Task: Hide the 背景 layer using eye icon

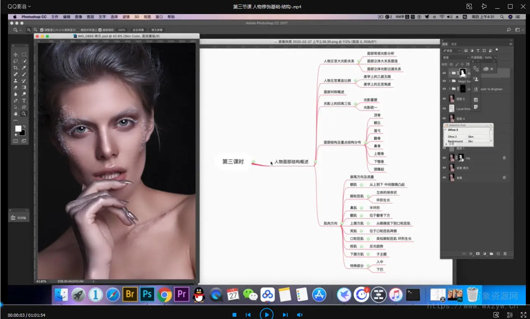Action: pyautogui.click(x=444, y=177)
